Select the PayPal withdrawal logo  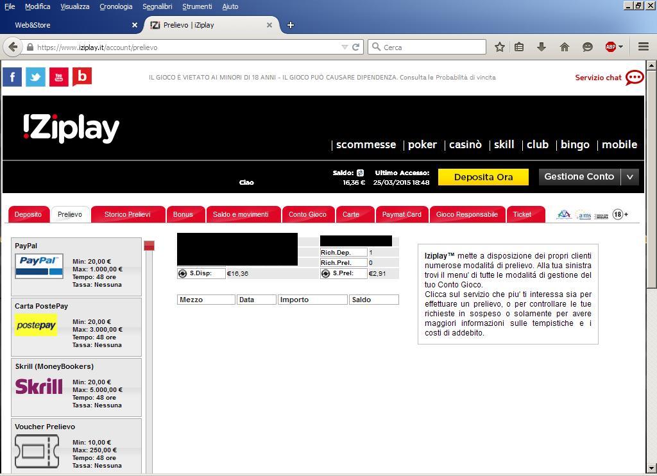coord(39,266)
